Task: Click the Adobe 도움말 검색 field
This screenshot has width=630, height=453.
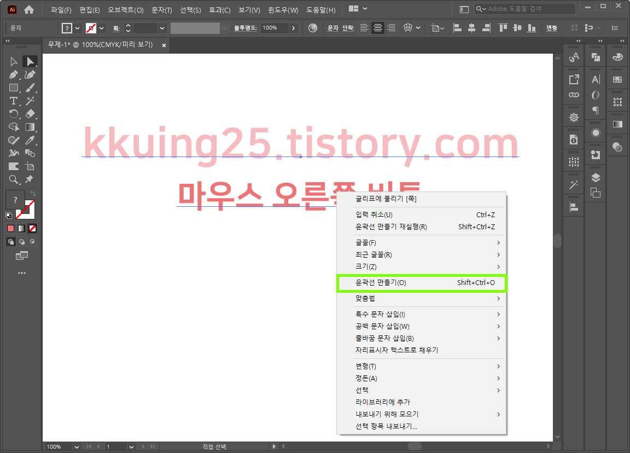Action: click(x=525, y=9)
